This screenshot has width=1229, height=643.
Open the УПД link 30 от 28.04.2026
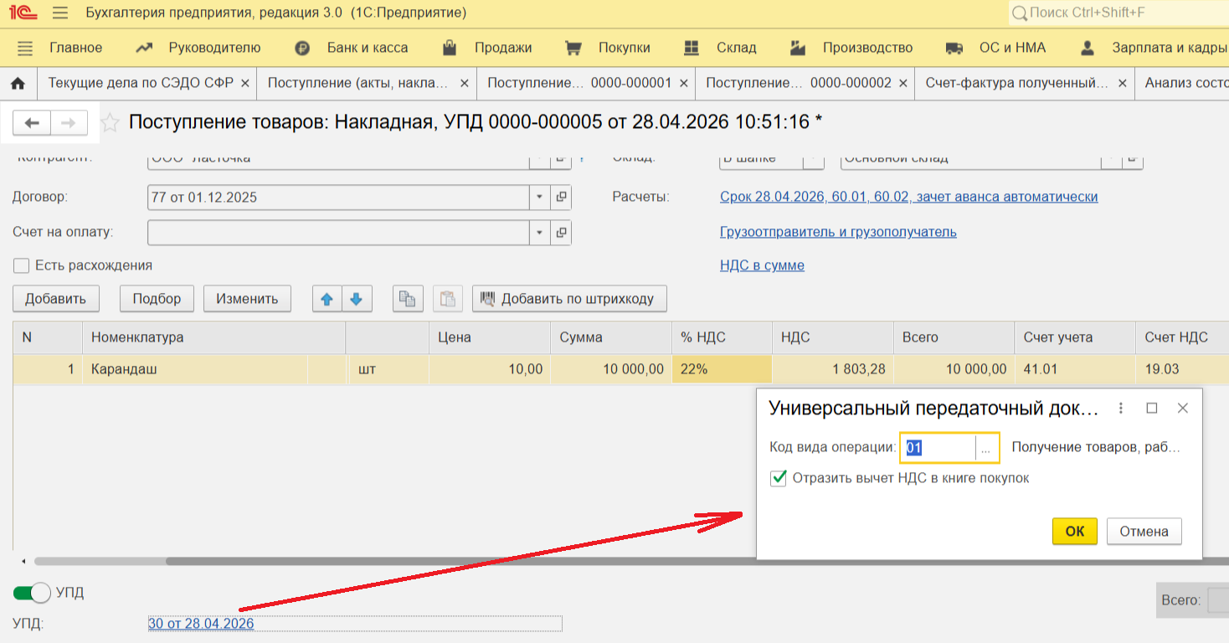(201, 624)
